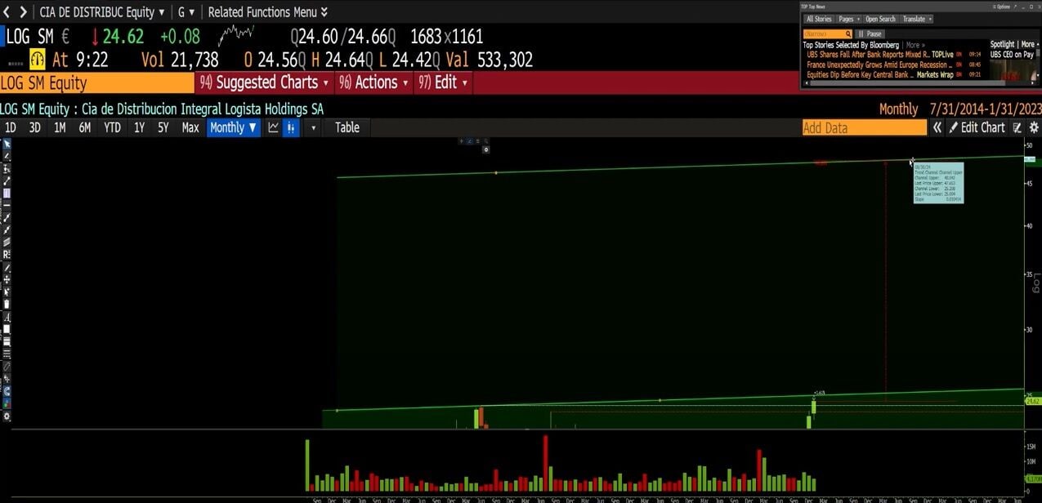
Task: Click the orange delayed-data clock icon
Action: [38, 60]
